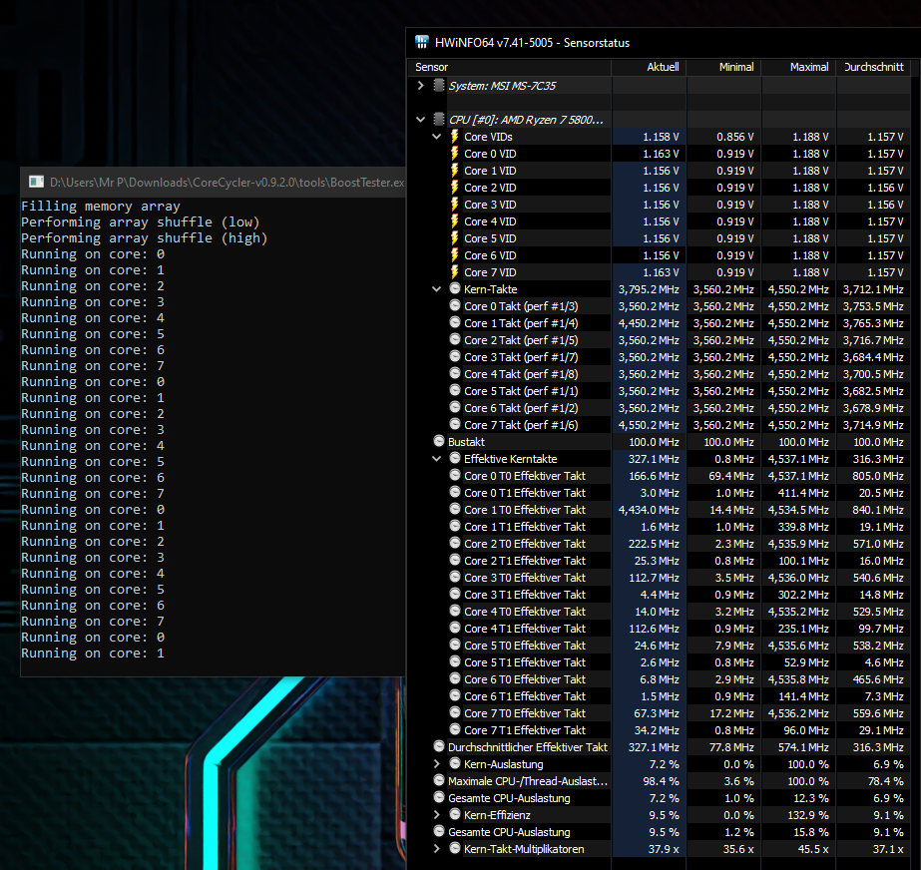Collapse the Effektive Kerntakte group

[x=436, y=459]
